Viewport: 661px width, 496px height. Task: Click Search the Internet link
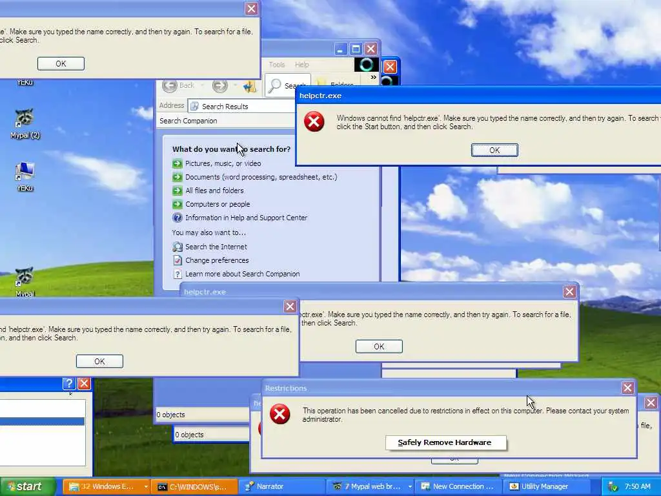pos(210,247)
